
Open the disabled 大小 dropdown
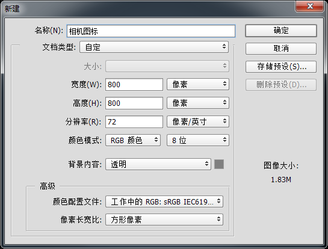(167, 66)
